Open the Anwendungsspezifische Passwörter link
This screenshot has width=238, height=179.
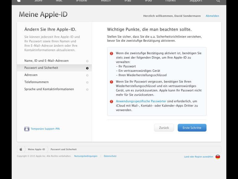(x=141, y=101)
